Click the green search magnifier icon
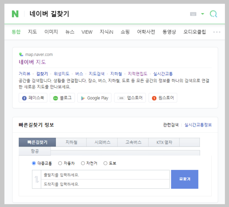Screen dimensions: 229x207 tap(213, 14)
